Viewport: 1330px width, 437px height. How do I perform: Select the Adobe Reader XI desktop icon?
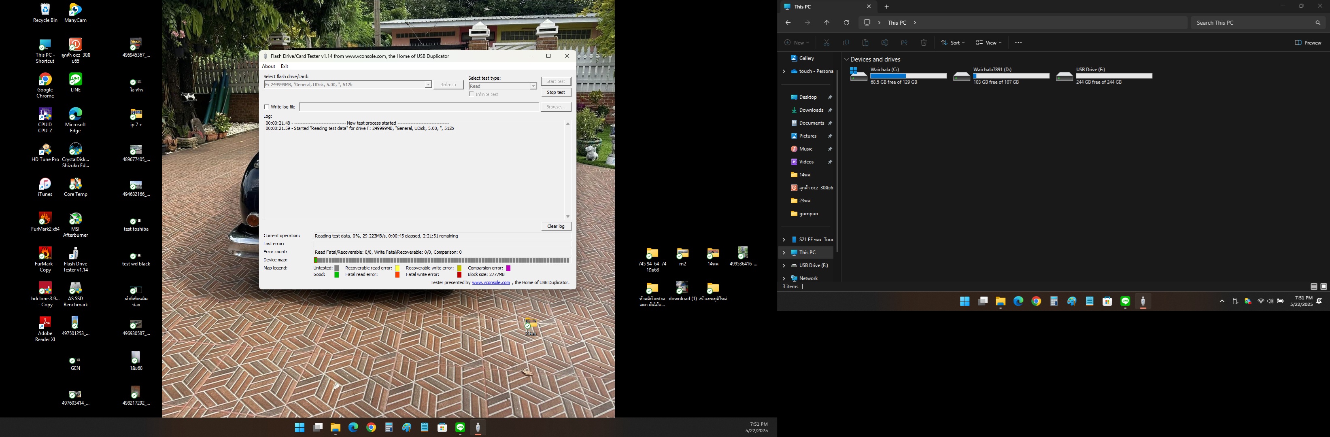click(45, 329)
